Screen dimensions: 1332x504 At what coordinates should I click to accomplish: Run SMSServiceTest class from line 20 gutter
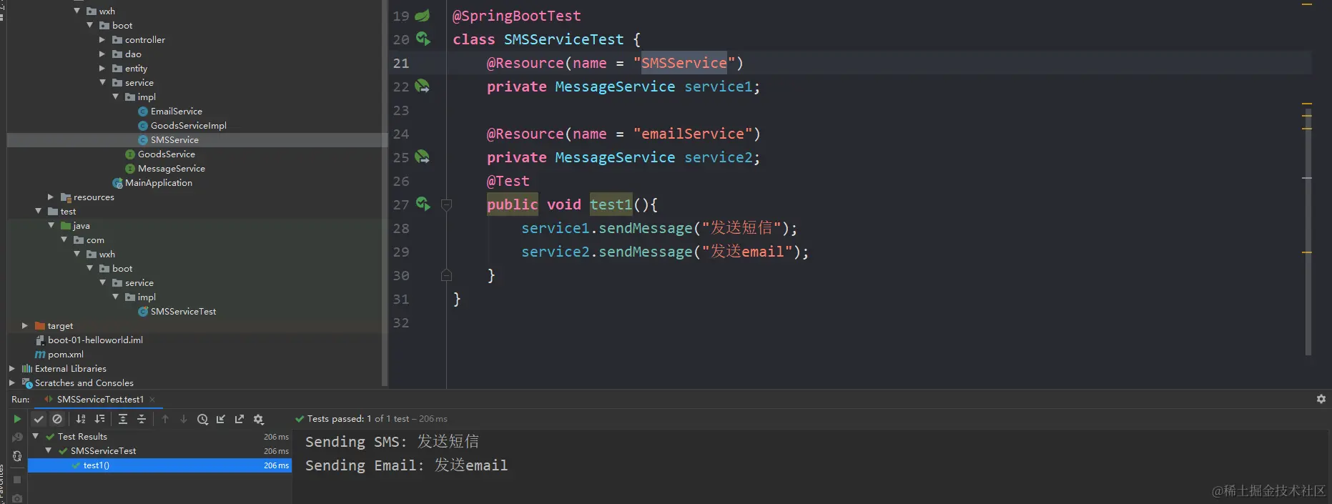tap(423, 39)
